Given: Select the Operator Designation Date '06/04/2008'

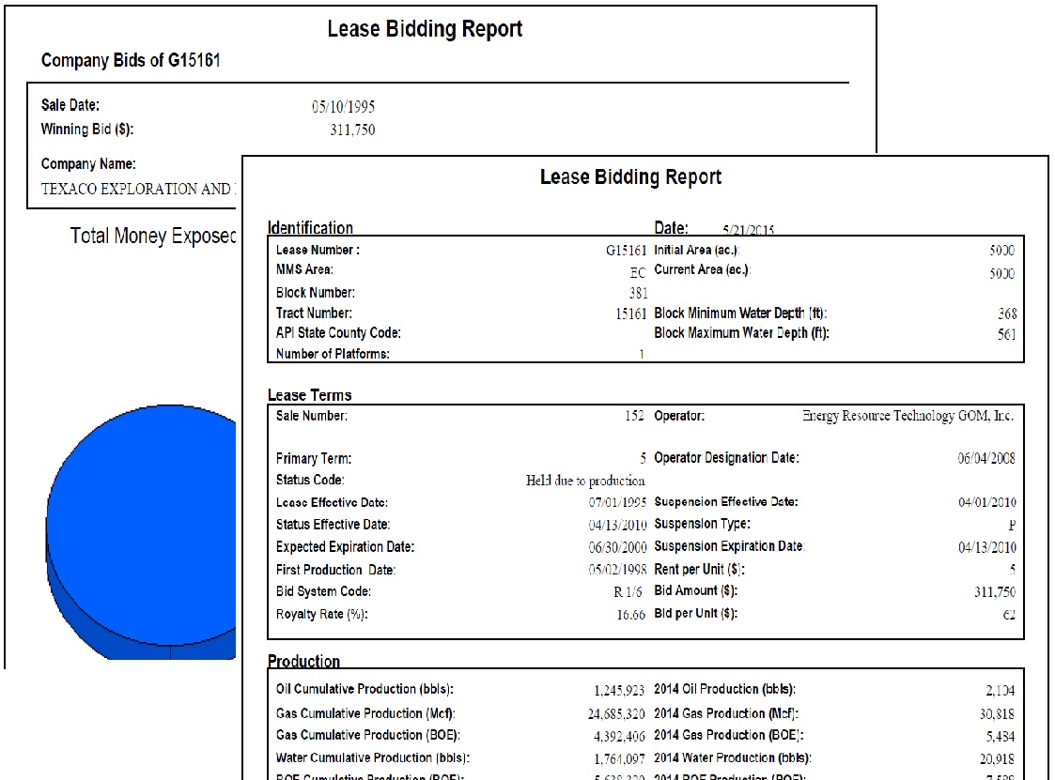Looking at the screenshot, I should coord(986,459).
